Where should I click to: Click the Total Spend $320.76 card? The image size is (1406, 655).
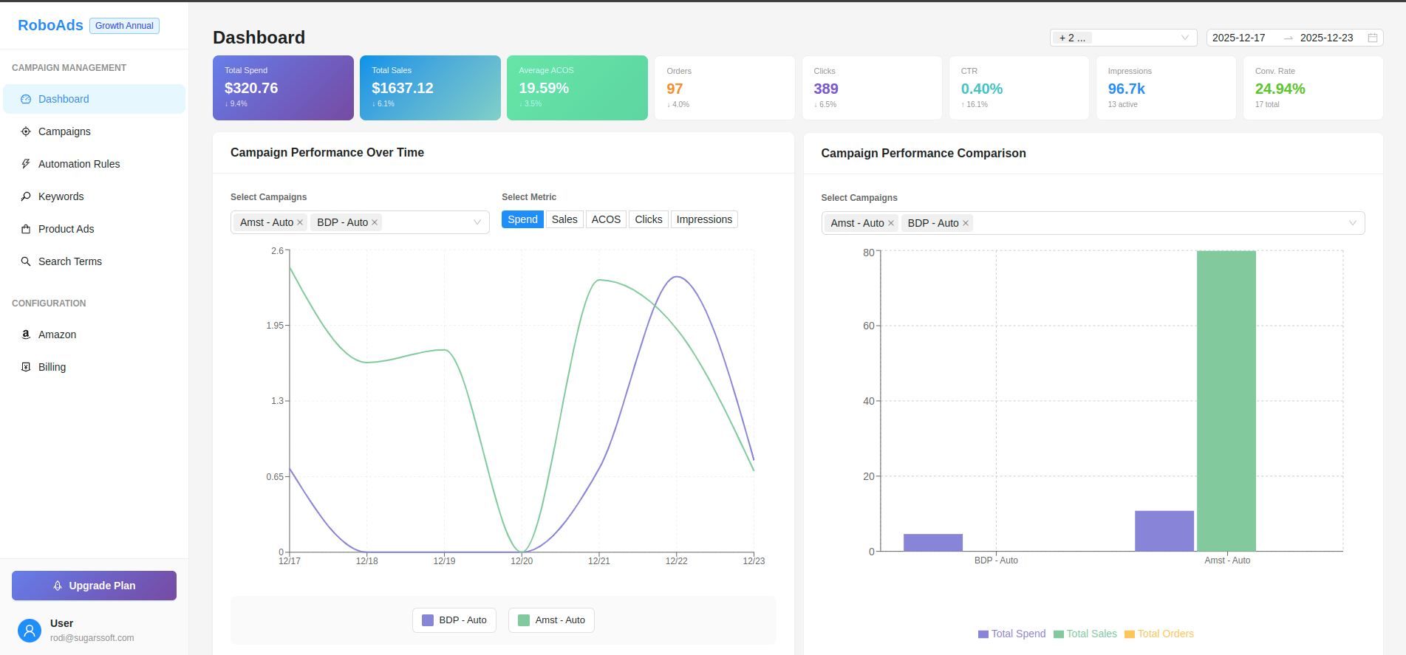pos(283,88)
